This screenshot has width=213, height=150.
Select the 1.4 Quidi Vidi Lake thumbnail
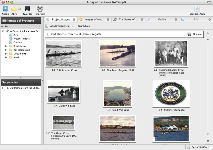[64, 91]
